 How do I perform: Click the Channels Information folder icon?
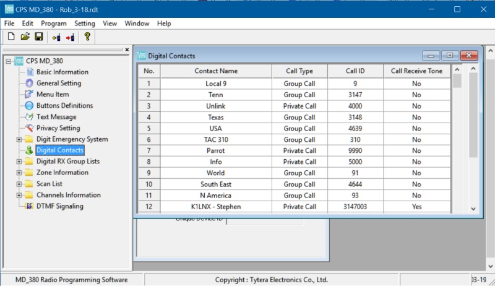(x=29, y=195)
